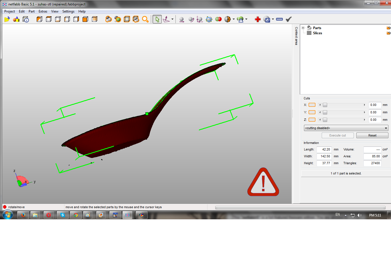Click the scale part icon
Viewport: 391px width, 257px height.
point(200,19)
